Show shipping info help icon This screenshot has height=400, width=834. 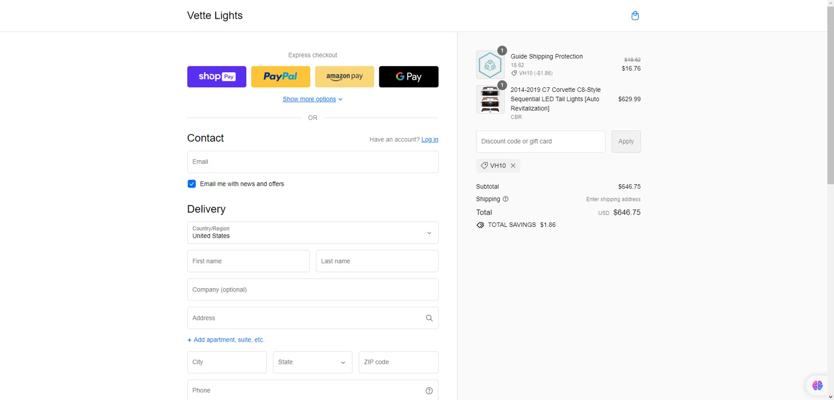505,199
